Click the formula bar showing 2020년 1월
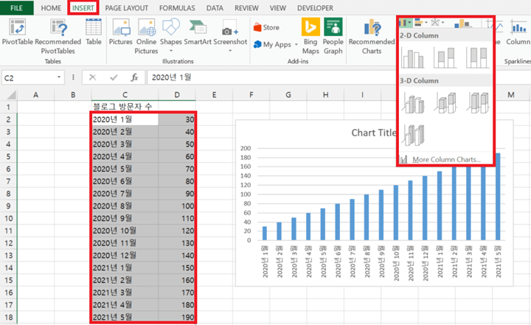This screenshot has height=325, width=531. click(x=338, y=77)
